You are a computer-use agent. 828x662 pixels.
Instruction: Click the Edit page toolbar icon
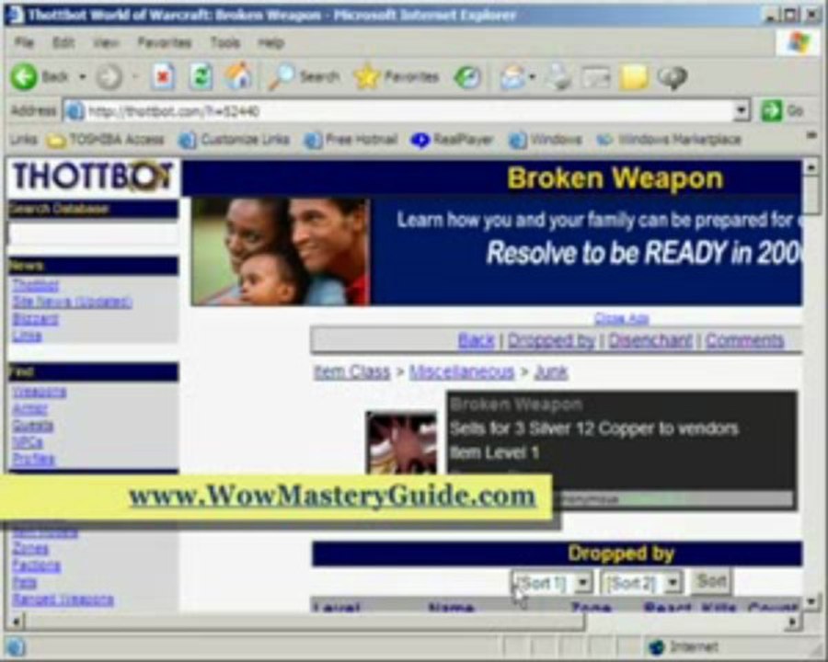pos(595,77)
